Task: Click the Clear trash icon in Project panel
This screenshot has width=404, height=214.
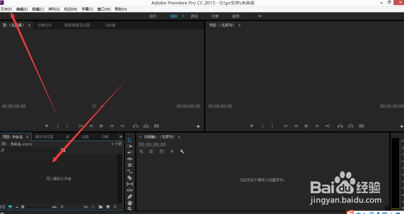Action: pos(115,207)
